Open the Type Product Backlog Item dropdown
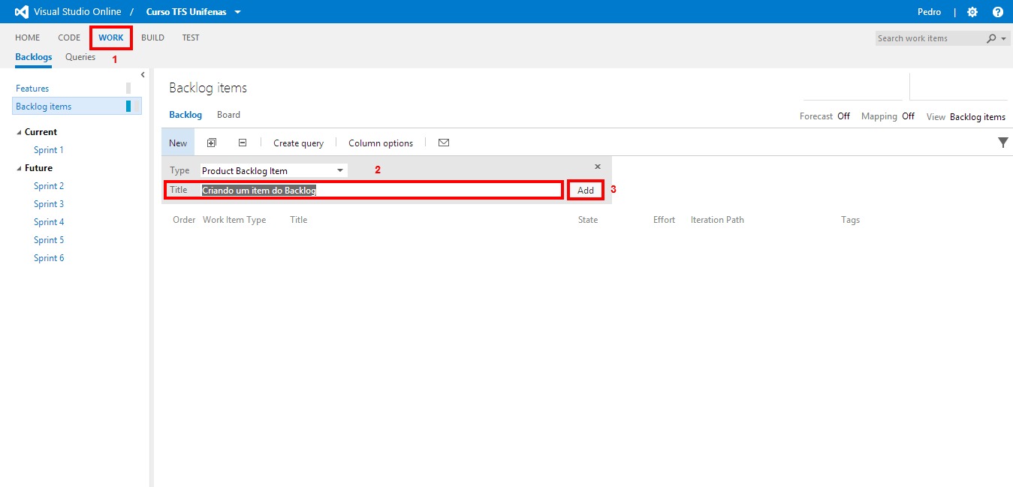1013x487 pixels. 273,170
